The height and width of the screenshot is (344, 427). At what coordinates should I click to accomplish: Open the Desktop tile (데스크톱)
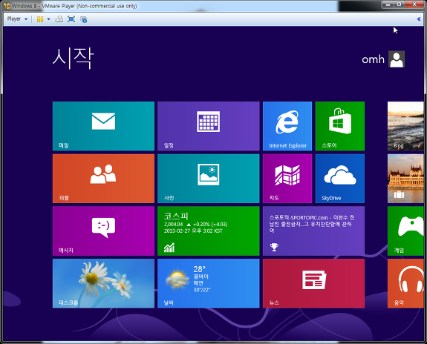[103, 283]
